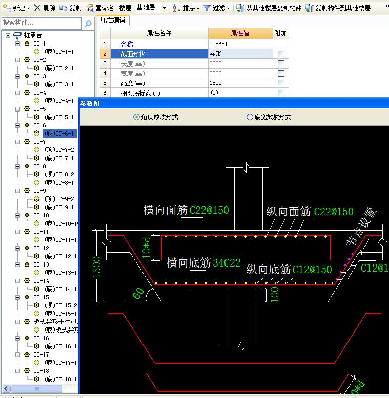Click the gear icon beside CT-10
Viewport: 389px width, 398px height.
(27, 215)
